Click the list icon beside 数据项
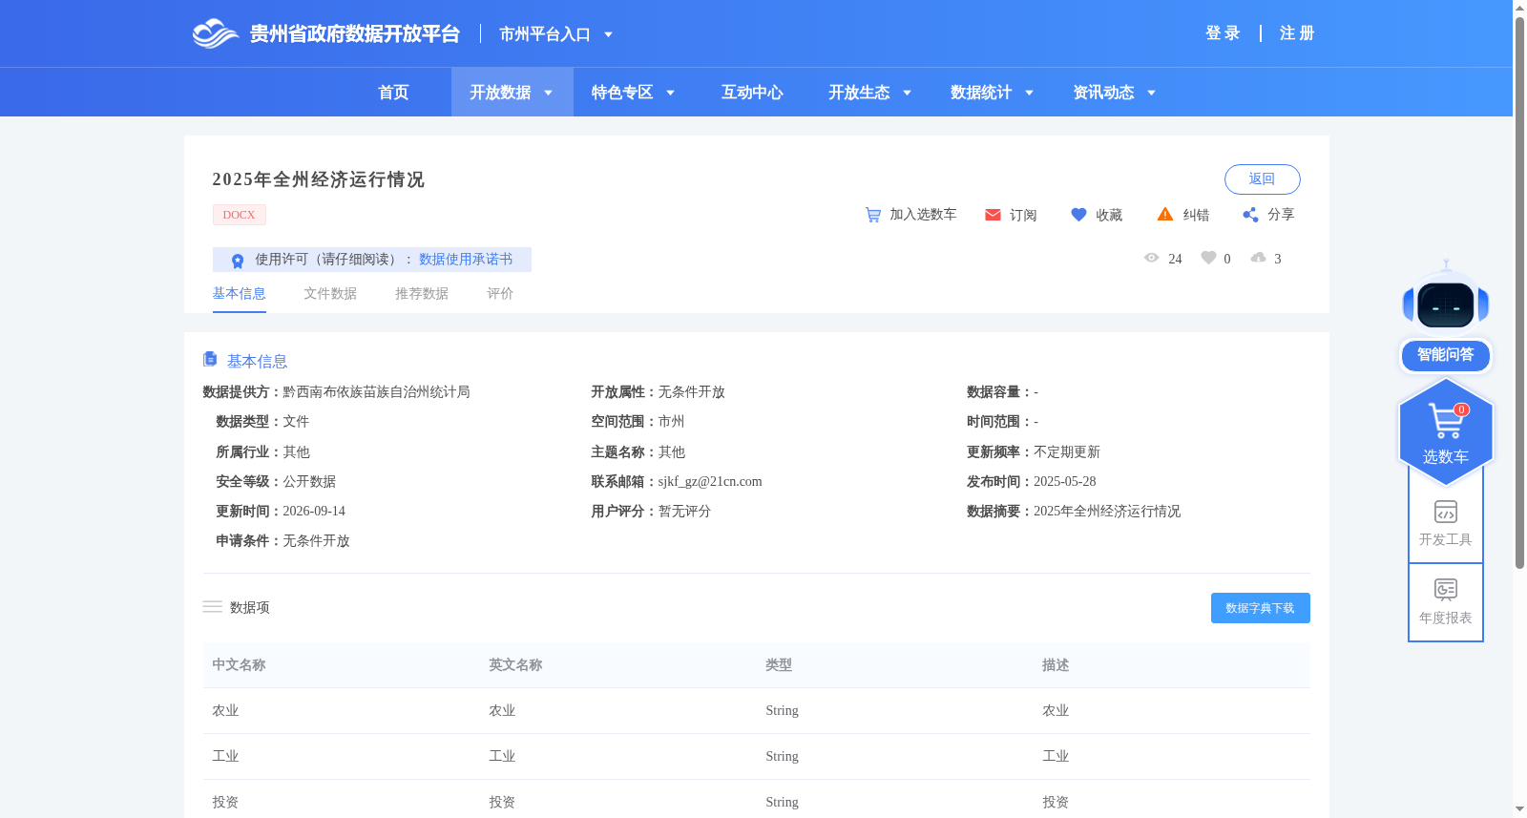1527x818 pixels. (212, 607)
